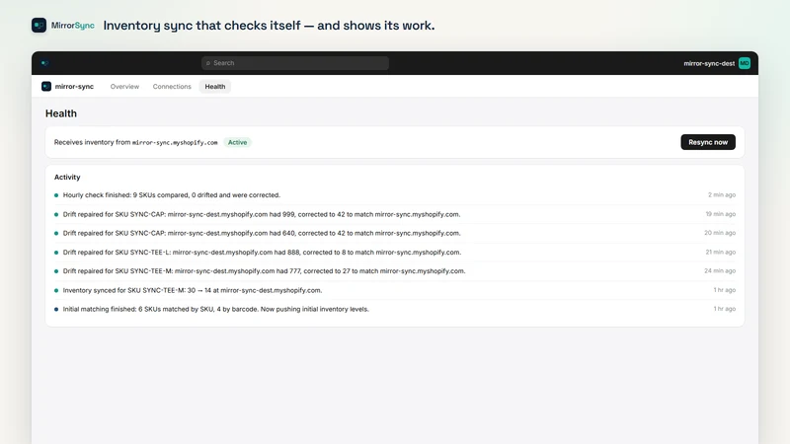This screenshot has width=790, height=444.
Task: Click the Resync now button
Action: (x=708, y=142)
